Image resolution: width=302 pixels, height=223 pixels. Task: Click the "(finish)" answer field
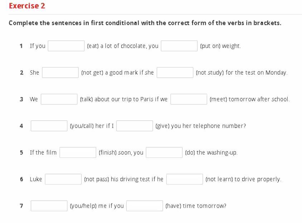click(78, 153)
